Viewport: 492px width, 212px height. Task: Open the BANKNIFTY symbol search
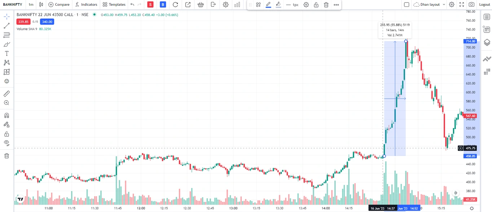pyautogui.click(x=13, y=5)
